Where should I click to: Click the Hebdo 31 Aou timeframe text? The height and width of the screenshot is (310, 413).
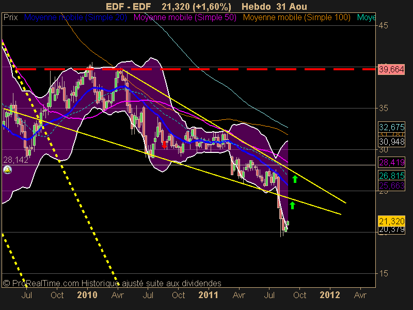coord(274,6)
